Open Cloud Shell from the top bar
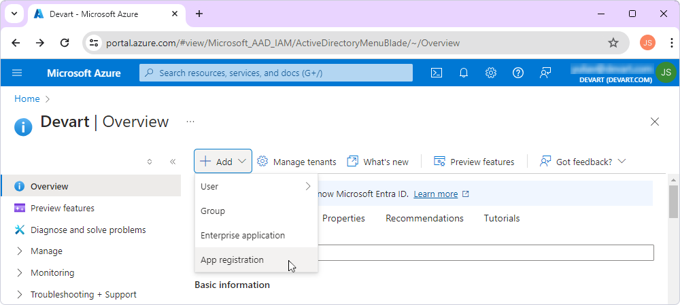The height and width of the screenshot is (305, 680). point(437,73)
